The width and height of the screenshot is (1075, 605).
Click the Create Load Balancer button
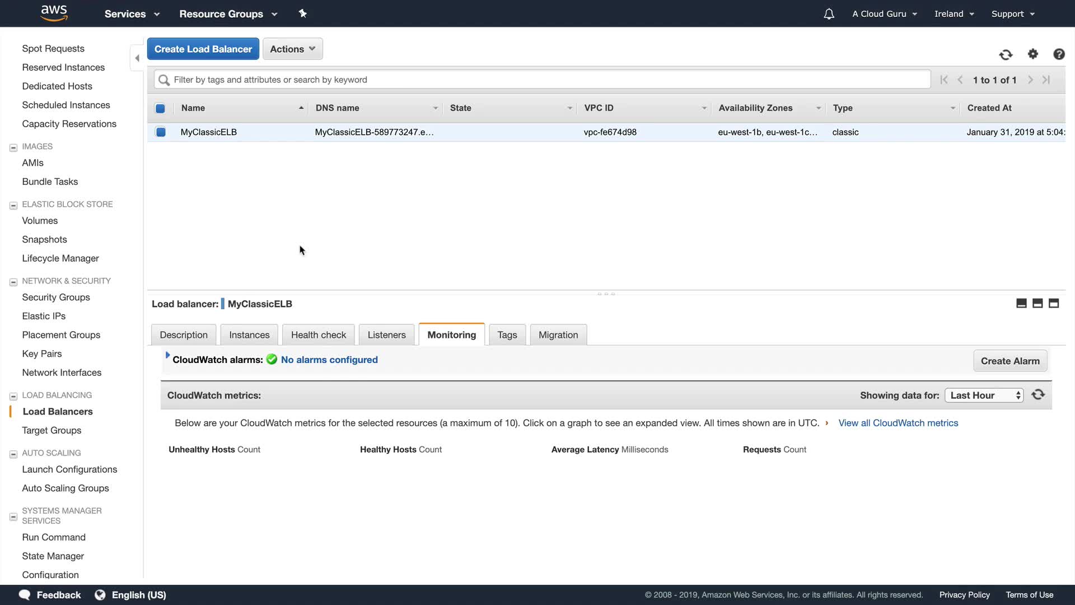point(203,49)
